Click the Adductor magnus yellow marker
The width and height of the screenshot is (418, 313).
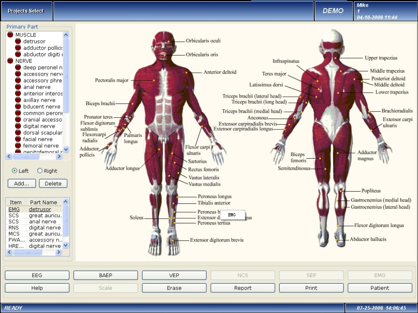337,153
